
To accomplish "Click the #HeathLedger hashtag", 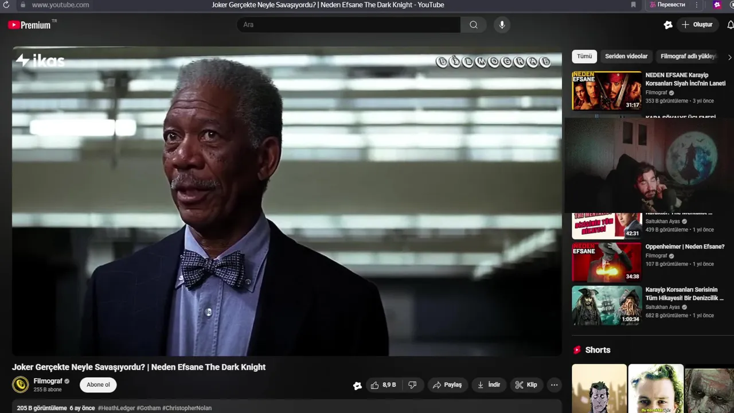I will [x=116, y=408].
